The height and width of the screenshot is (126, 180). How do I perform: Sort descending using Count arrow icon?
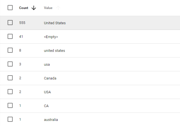pos(34,8)
